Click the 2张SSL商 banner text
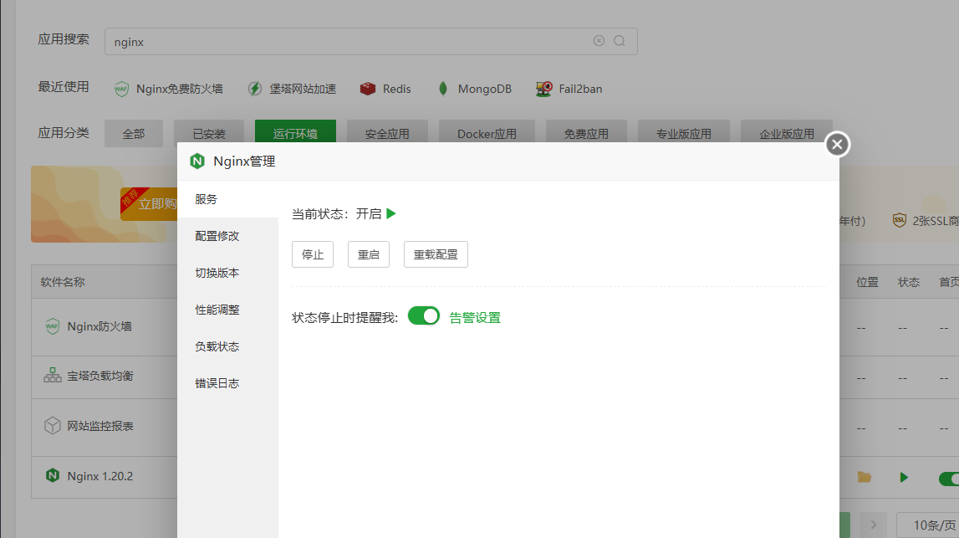 tap(935, 221)
